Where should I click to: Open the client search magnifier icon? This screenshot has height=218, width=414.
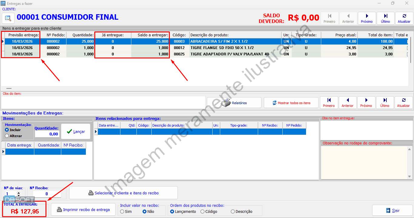click(x=8, y=18)
